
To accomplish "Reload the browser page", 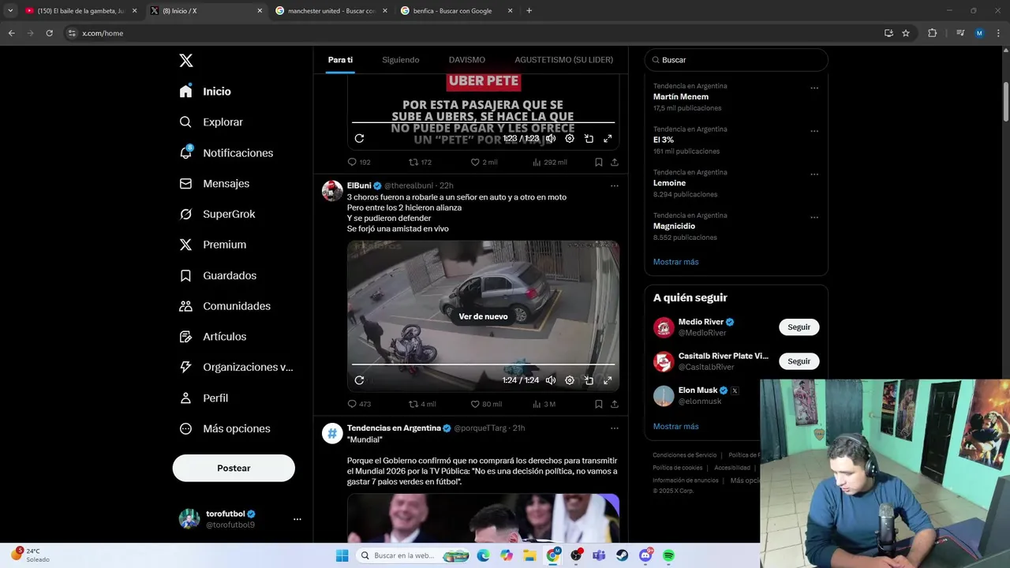I will tap(49, 33).
